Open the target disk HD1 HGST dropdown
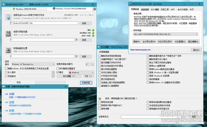The width and height of the screenshot is (207, 127). click(x=166, y=34)
